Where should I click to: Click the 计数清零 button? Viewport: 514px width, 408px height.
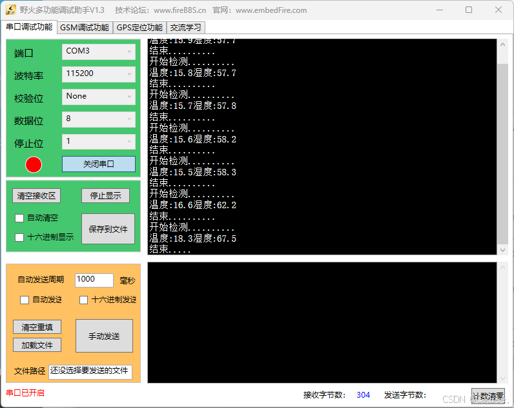tap(488, 396)
